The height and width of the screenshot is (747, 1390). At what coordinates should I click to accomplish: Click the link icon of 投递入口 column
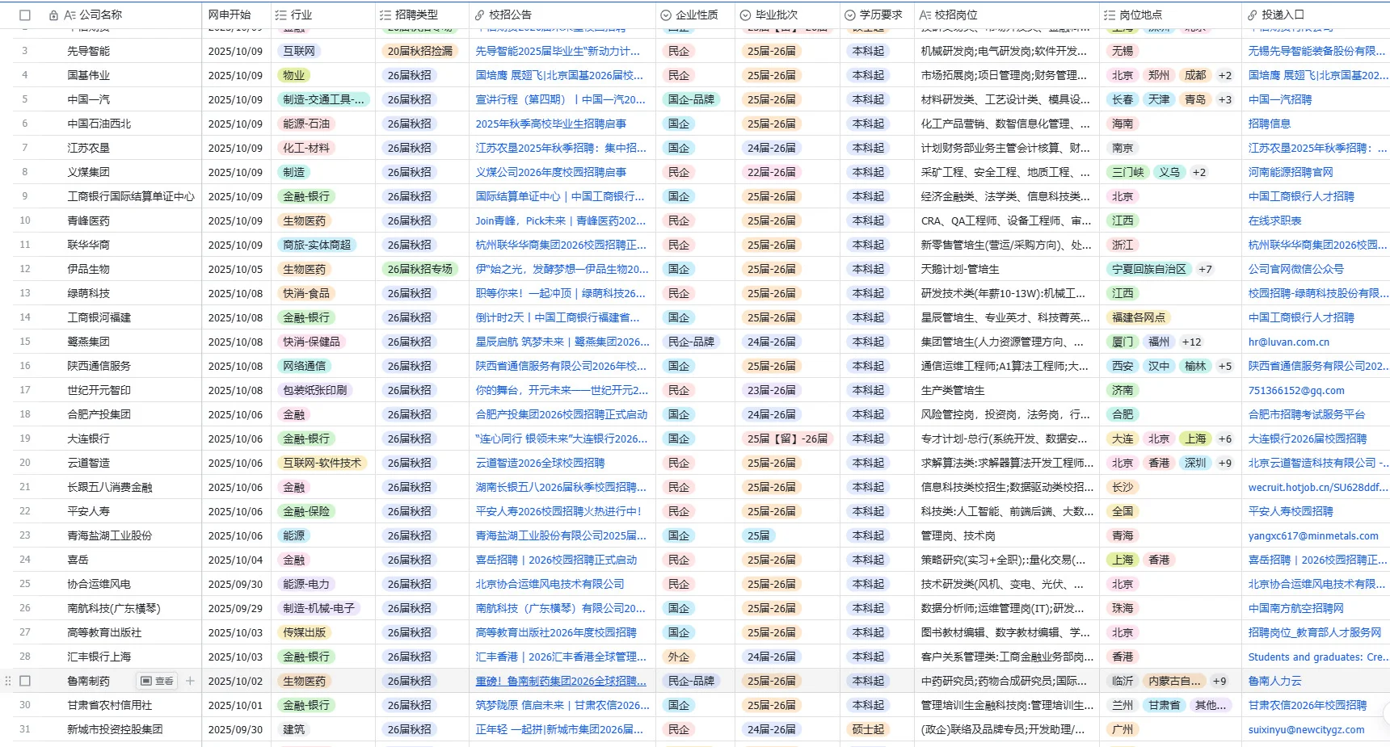1253,15
